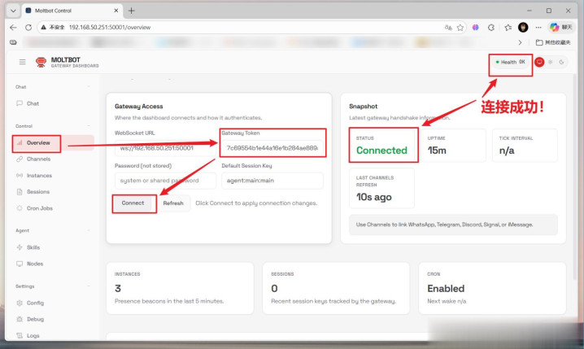Open the purple brain extension icon

(476, 27)
